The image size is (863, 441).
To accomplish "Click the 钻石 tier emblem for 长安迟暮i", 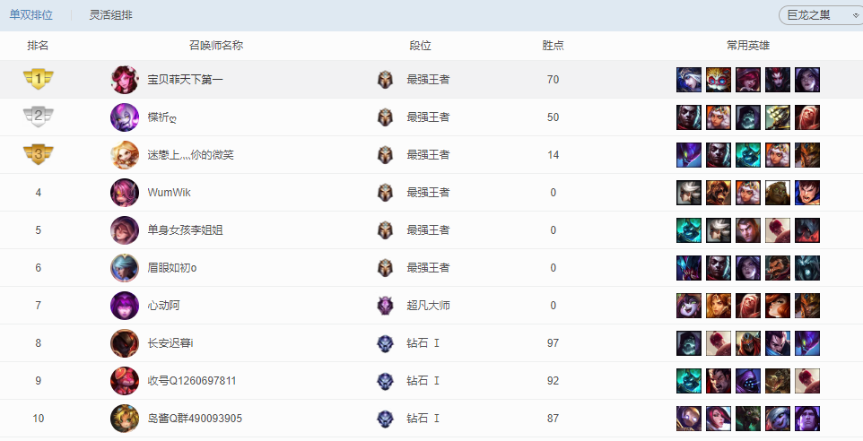I will 385,343.
